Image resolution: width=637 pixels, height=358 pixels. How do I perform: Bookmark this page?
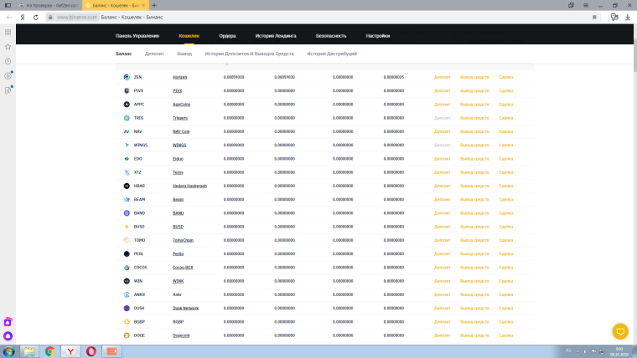[594, 17]
